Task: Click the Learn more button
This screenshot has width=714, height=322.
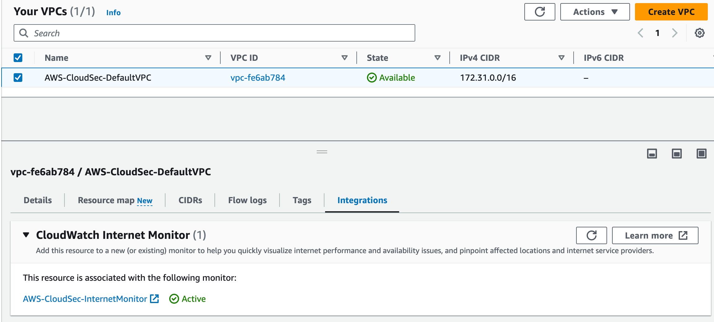Action: pyautogui.click(x=655, y=235)
